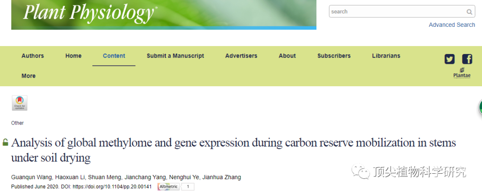Click the search magnifier icon

coord(469,12)
